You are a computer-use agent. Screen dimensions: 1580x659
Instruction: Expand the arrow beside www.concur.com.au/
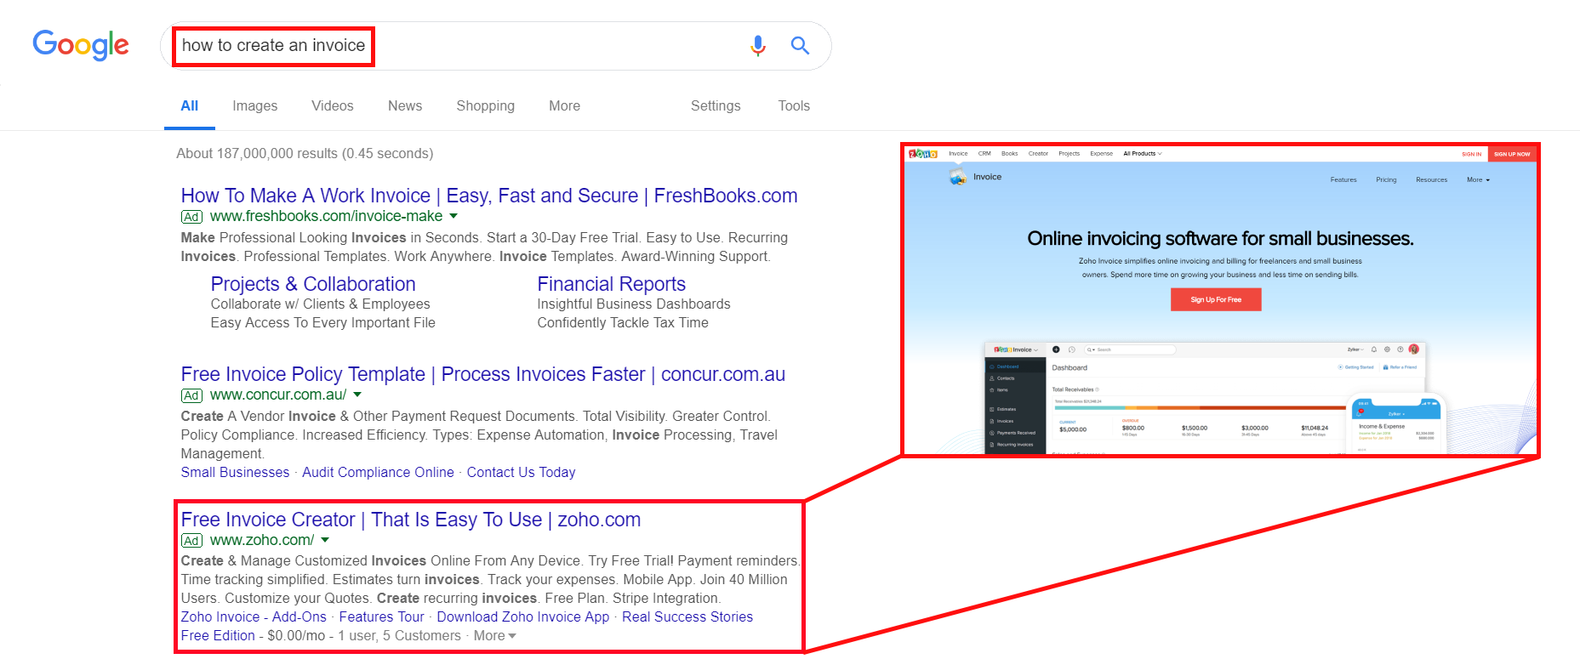[357, 395]
